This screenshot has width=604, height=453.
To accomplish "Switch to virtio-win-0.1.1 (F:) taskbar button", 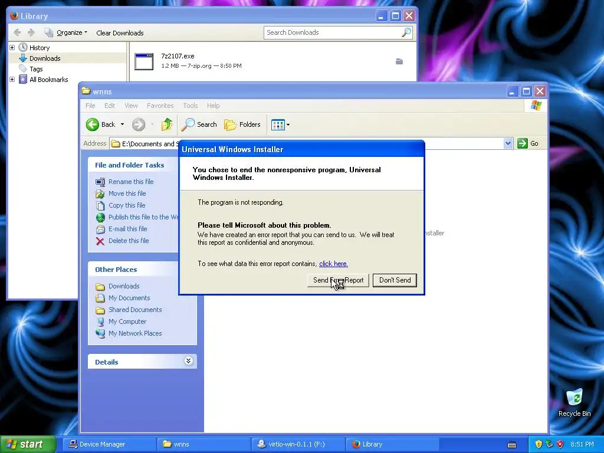I will point(297,444).
